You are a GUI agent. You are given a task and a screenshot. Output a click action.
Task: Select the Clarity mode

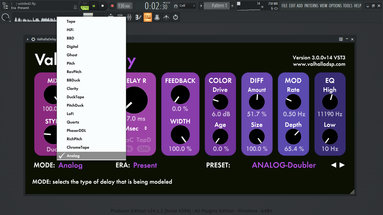coord(91,88)
